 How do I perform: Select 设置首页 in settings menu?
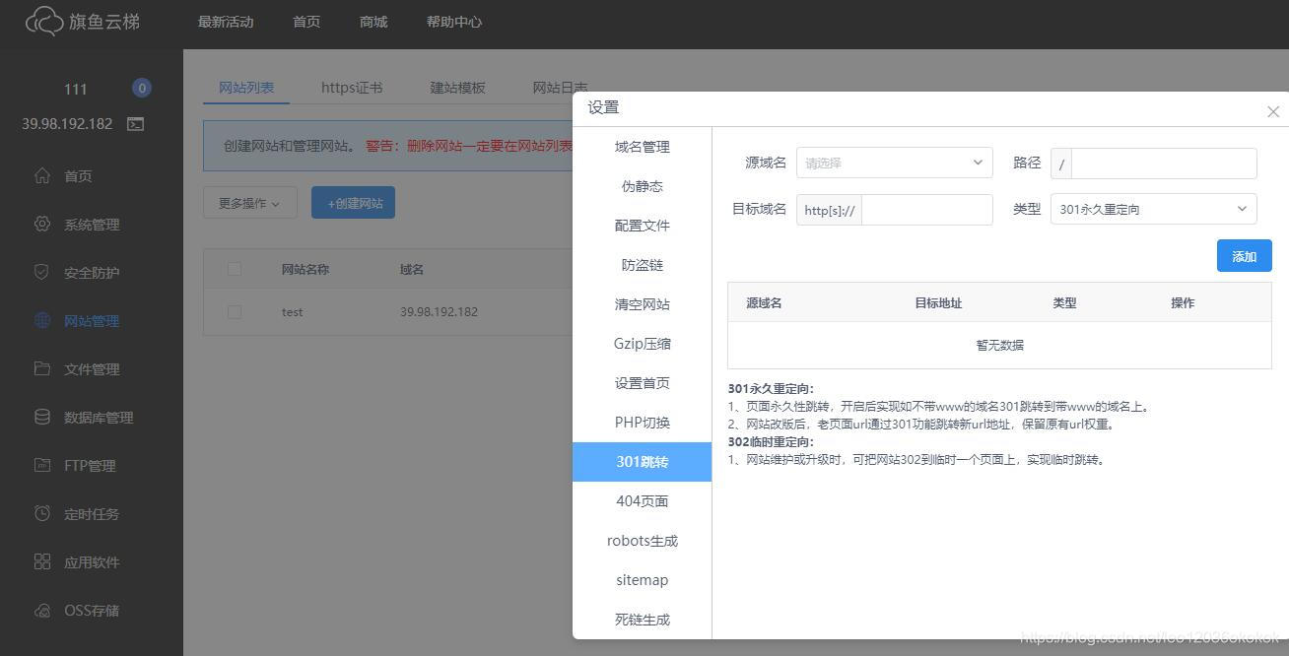pyautogui.click(x=642, y=383)
